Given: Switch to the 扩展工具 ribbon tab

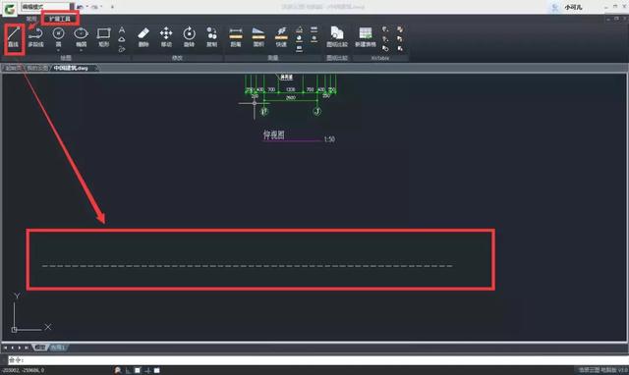Looking at the screenshot, I should (x=60, y=19).
